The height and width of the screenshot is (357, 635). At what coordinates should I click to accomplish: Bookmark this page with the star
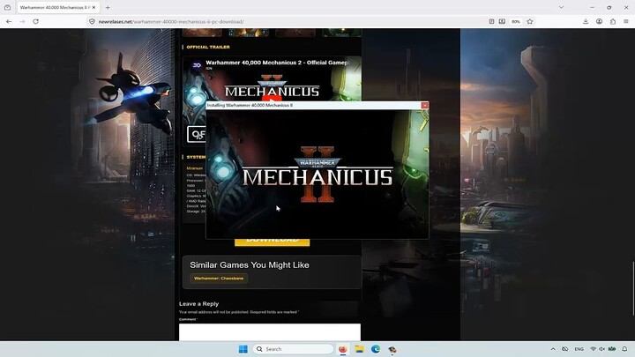pos(530,21)
